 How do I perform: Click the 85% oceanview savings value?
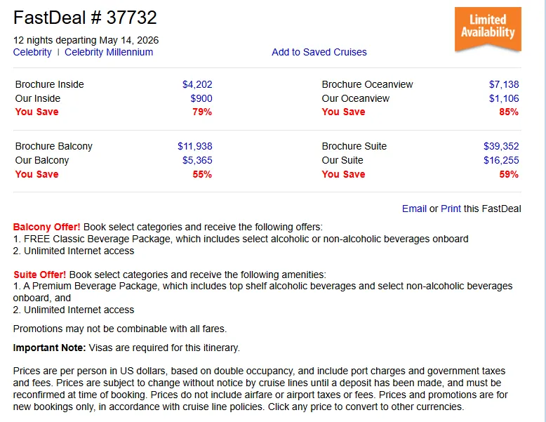pyautogui.click(x=509, y=112)
